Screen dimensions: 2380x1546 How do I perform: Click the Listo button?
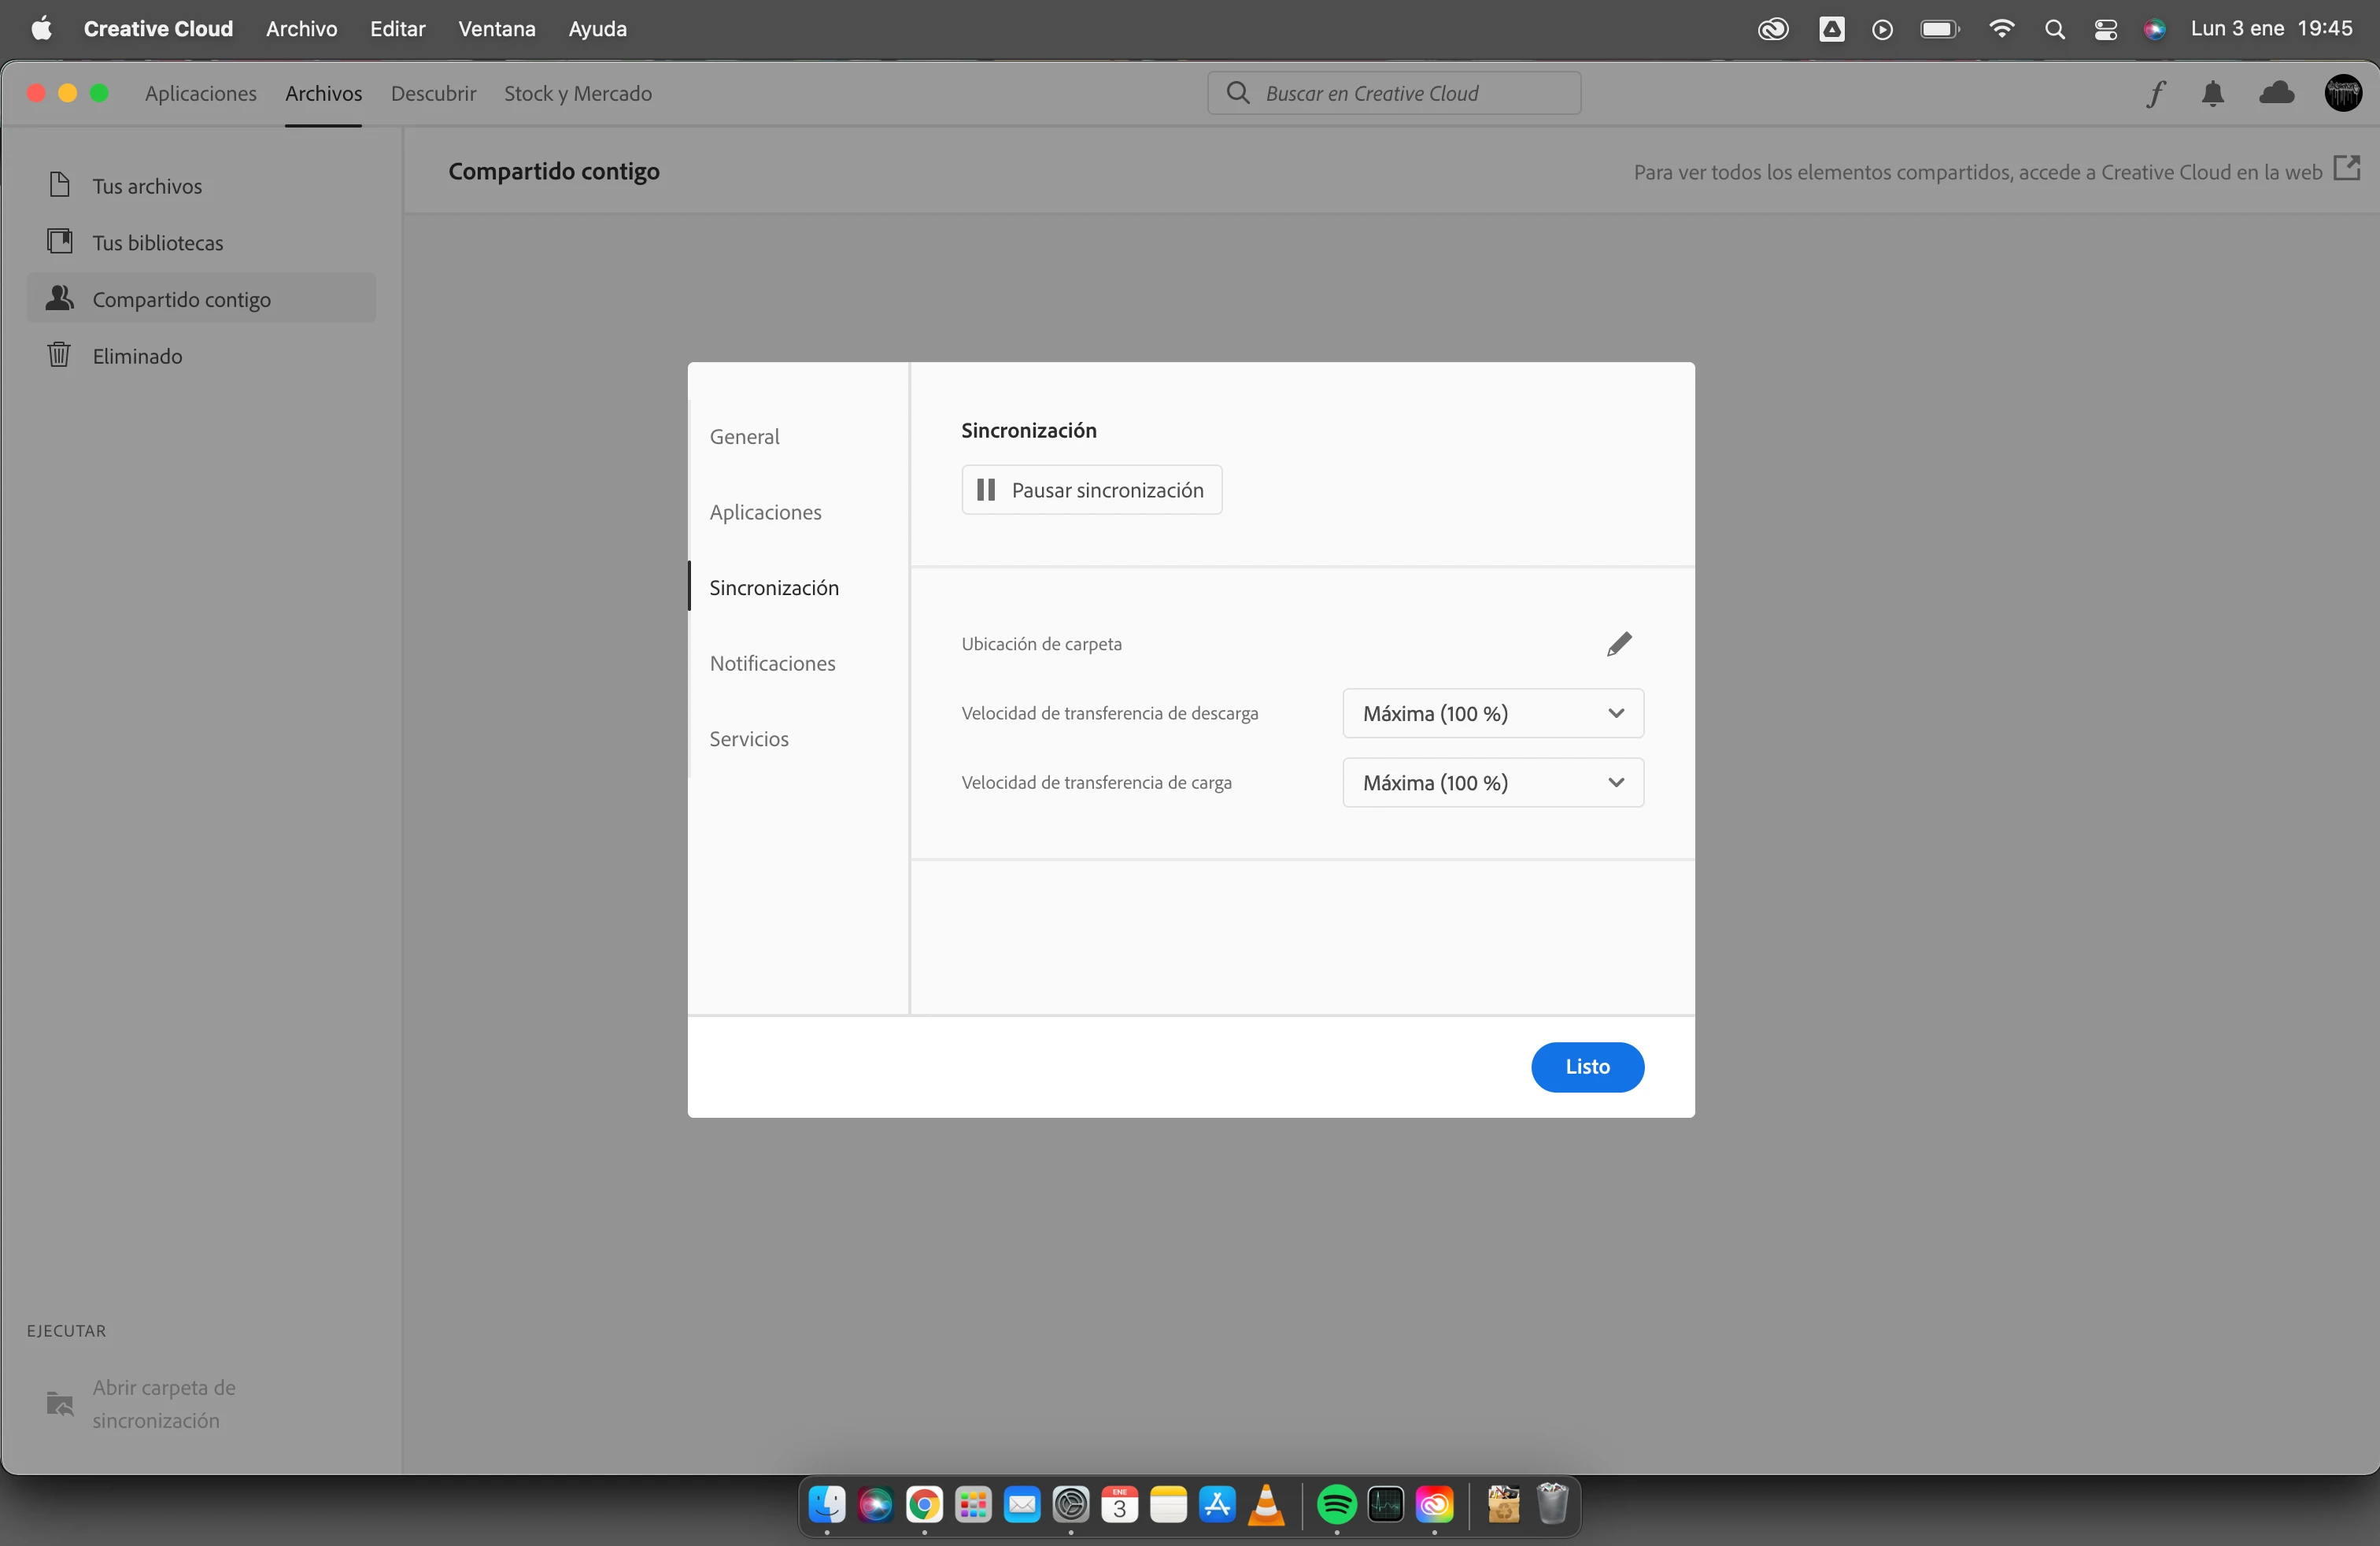point(1586,1067)
